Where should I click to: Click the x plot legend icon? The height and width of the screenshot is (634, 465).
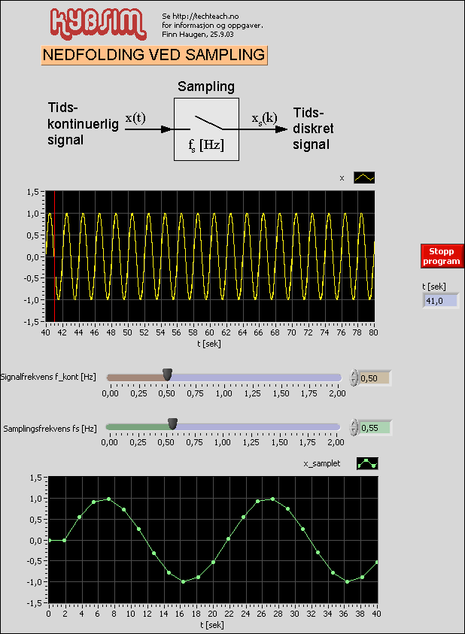(364, 178)
